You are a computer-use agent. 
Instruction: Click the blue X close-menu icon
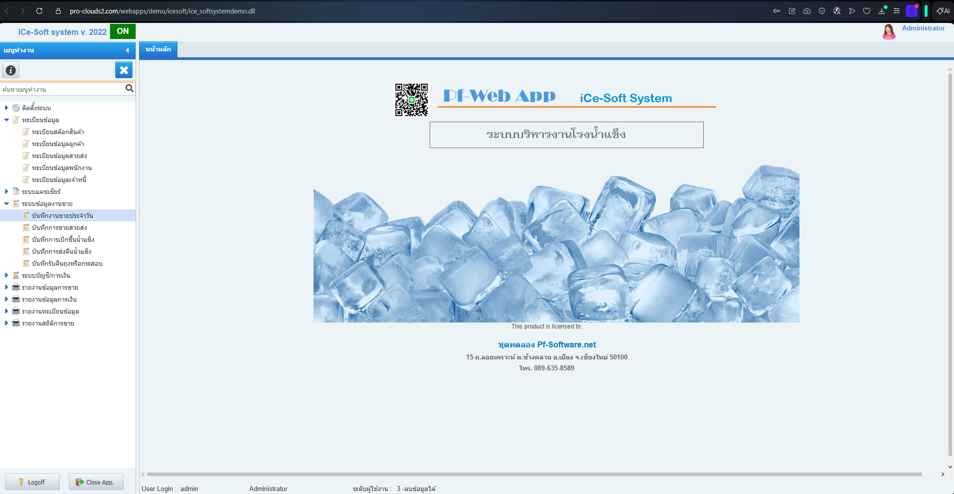pos(124,70)
